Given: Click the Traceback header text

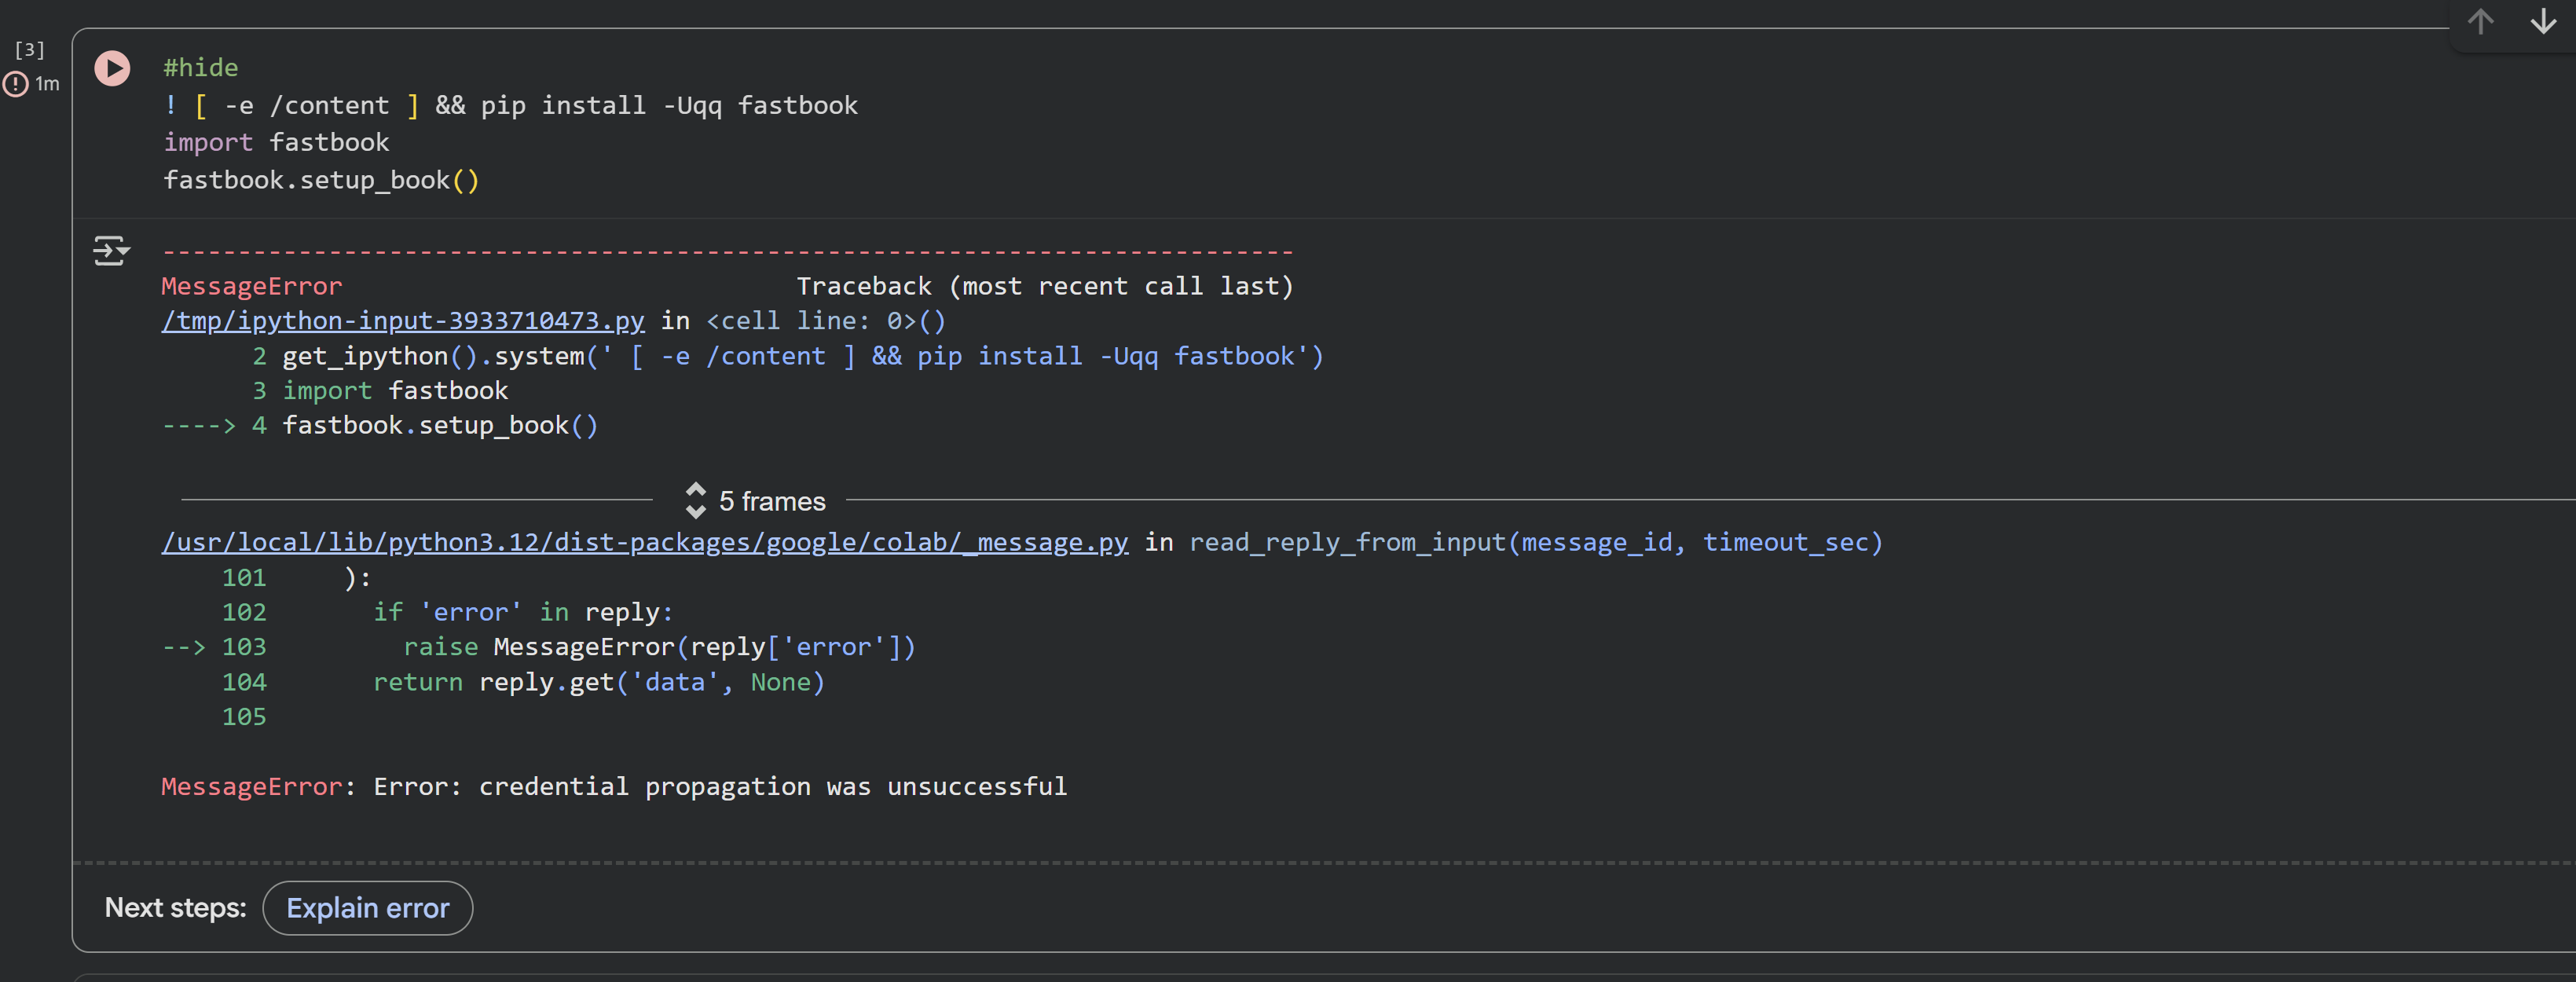Looking at the screenshot, I should [1044, 286].
